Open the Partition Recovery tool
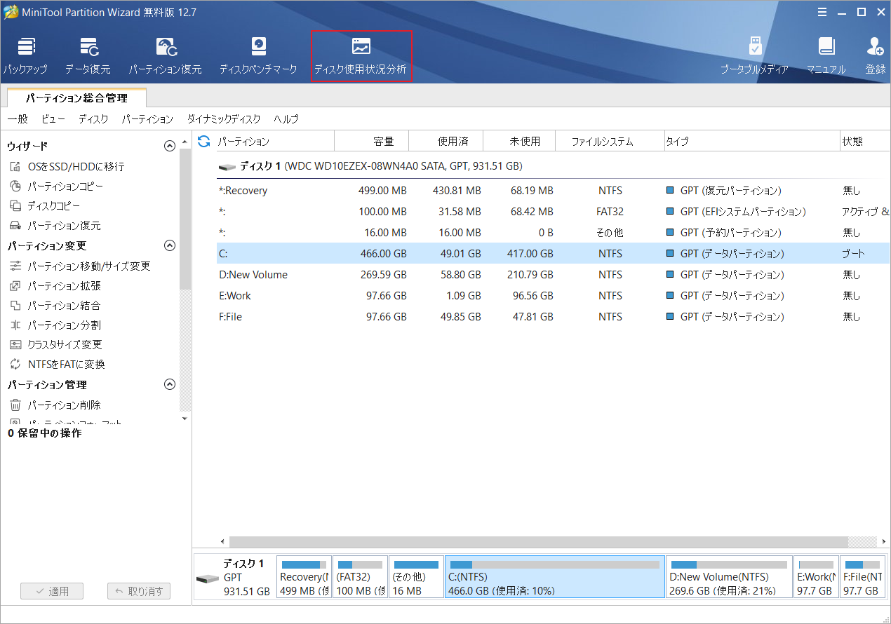 coord(166,55)
